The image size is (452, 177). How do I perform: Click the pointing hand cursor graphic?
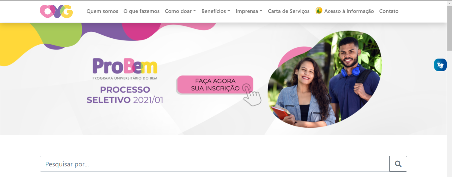point(252,95)
